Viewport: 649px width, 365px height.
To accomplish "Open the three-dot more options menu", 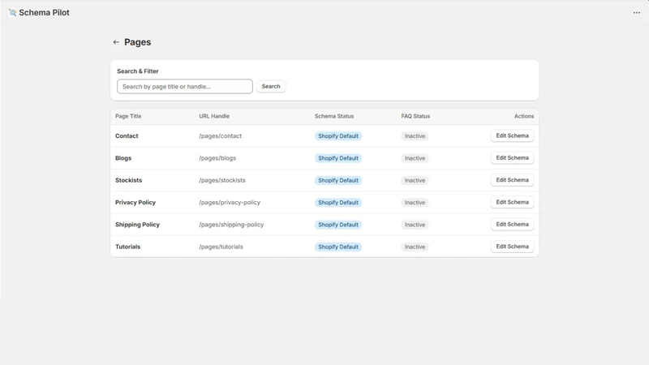I will (637, 13).
